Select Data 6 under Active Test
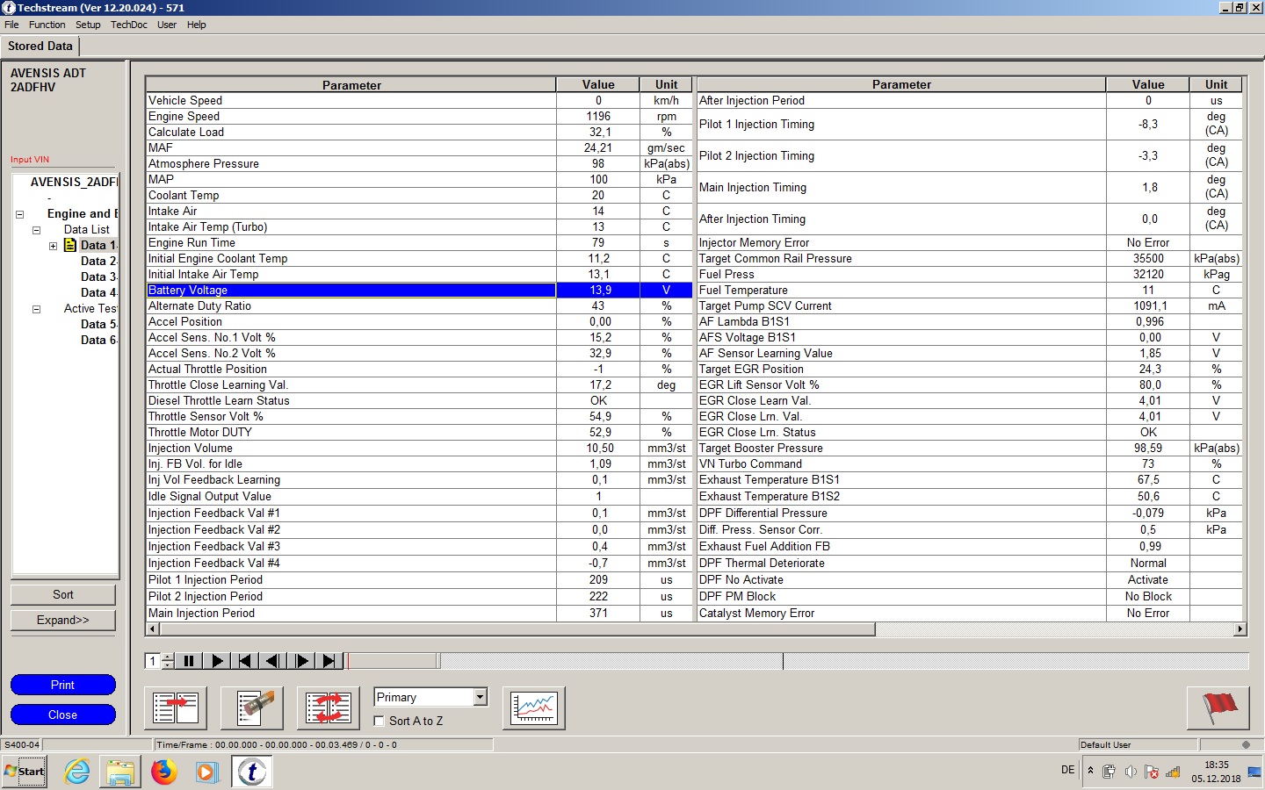The image size is (1265, 790). 98,340
